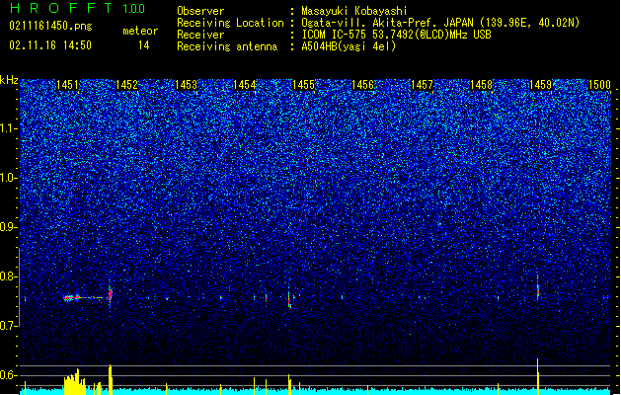The width and height of the screenshot is (621, 395).
Task: Click the meteor count value 14
Action: (144, 45)
